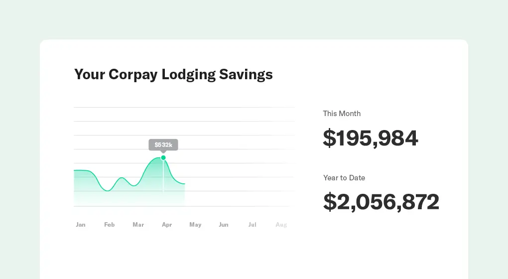The height and width of the screenshot is (279, 508).
Task: Select the Jul month label
Action: 253,225
